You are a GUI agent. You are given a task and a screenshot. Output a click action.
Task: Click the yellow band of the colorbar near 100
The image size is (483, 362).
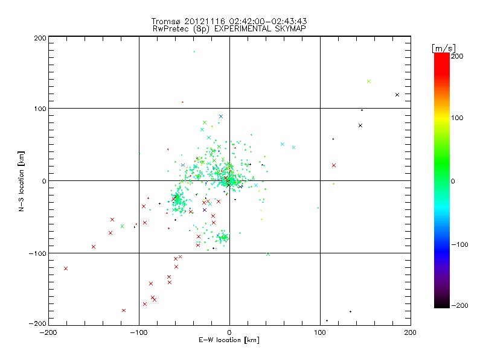442,118
